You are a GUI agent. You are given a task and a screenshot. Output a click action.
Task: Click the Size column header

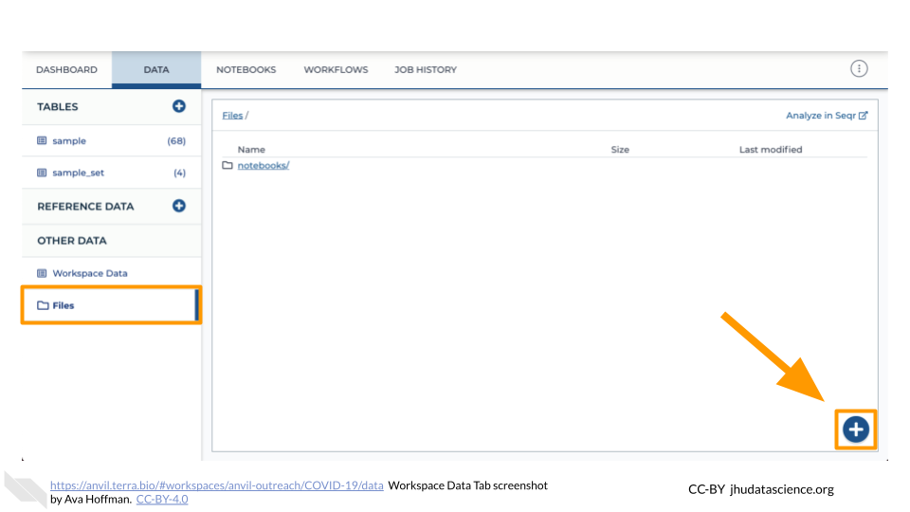click(x=620, y=149)
